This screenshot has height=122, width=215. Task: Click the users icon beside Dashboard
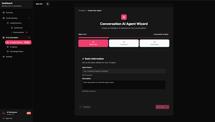point(12,28)
